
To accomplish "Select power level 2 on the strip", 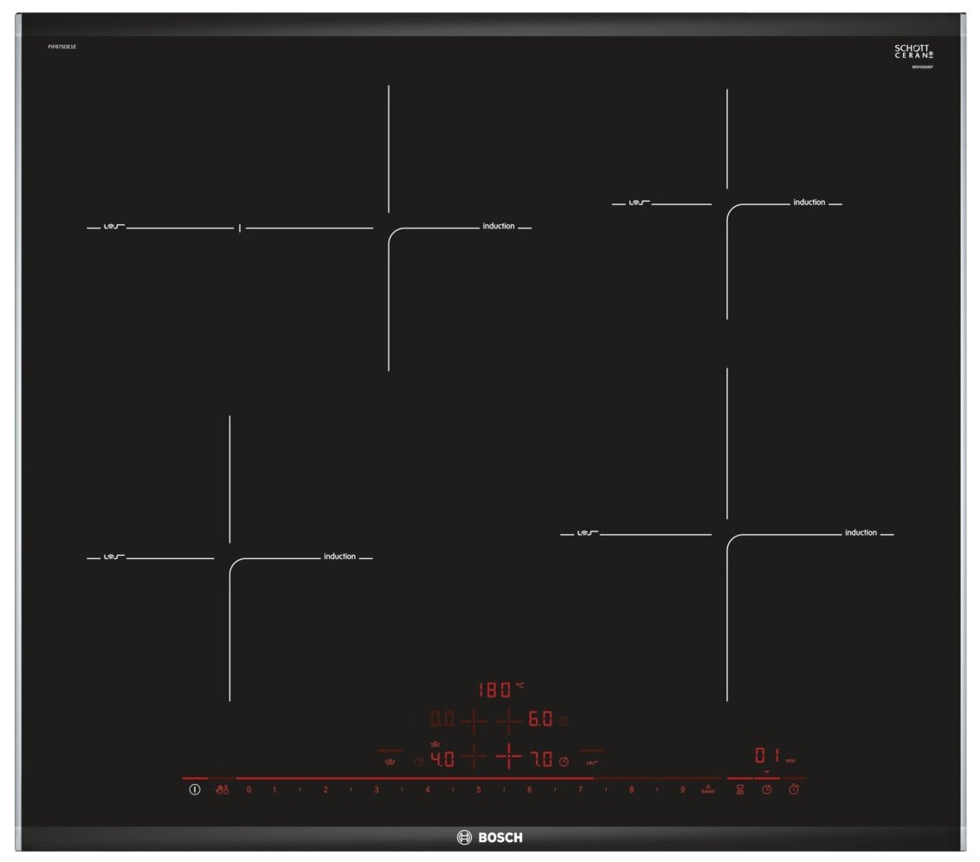I will (x=326, y=790).
